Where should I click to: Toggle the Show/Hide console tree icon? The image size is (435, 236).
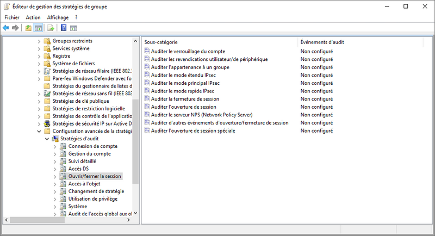[38, 28]
